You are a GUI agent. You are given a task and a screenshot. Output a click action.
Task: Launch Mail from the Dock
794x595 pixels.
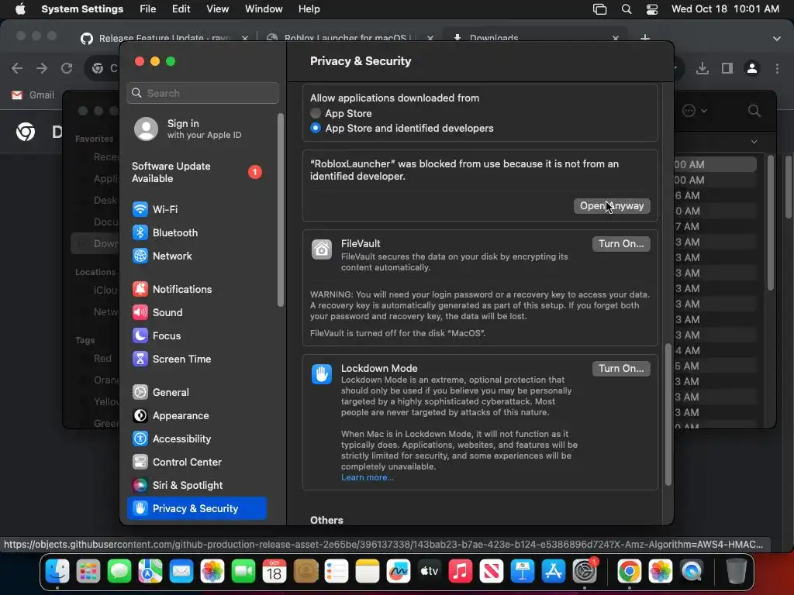181,571
